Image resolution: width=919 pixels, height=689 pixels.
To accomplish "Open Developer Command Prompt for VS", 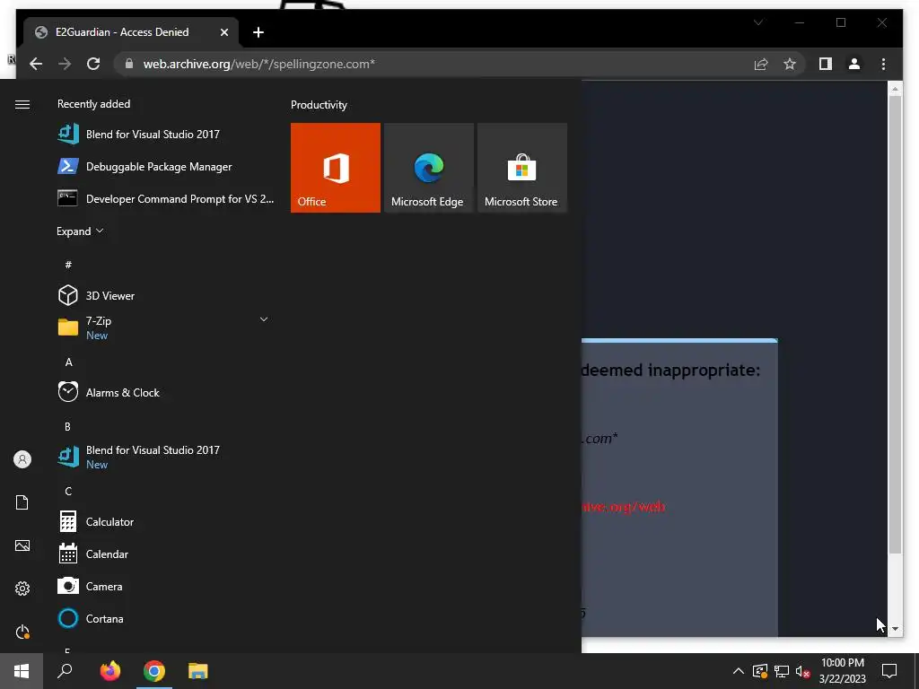I will coord(166,198).
